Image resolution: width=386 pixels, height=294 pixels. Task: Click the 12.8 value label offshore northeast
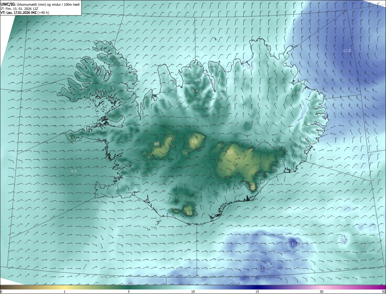click(347, 51)
